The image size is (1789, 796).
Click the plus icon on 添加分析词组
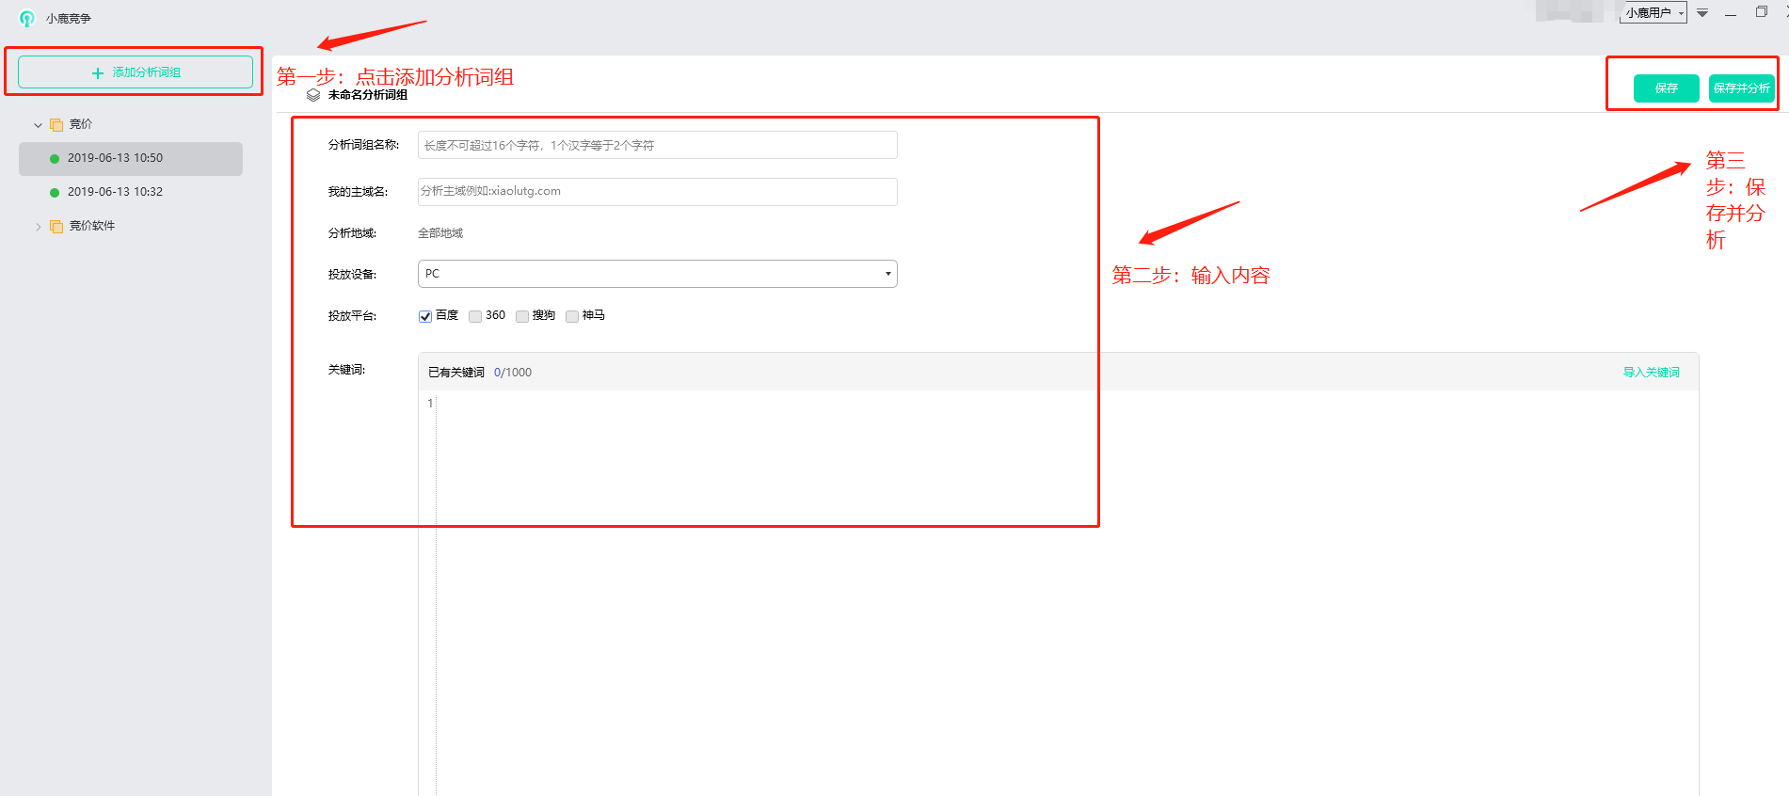[x=97, y=72]
